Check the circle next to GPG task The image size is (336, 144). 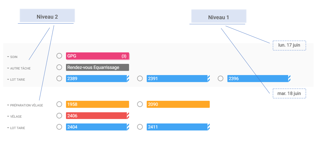59,56
